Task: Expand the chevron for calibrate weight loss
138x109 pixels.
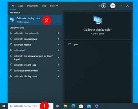Action: point(58,65)
